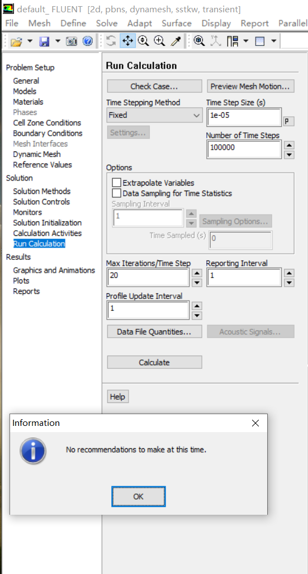Click the Time Step Size input field
This screenshot has height=574, width=308.
point(244,117)
